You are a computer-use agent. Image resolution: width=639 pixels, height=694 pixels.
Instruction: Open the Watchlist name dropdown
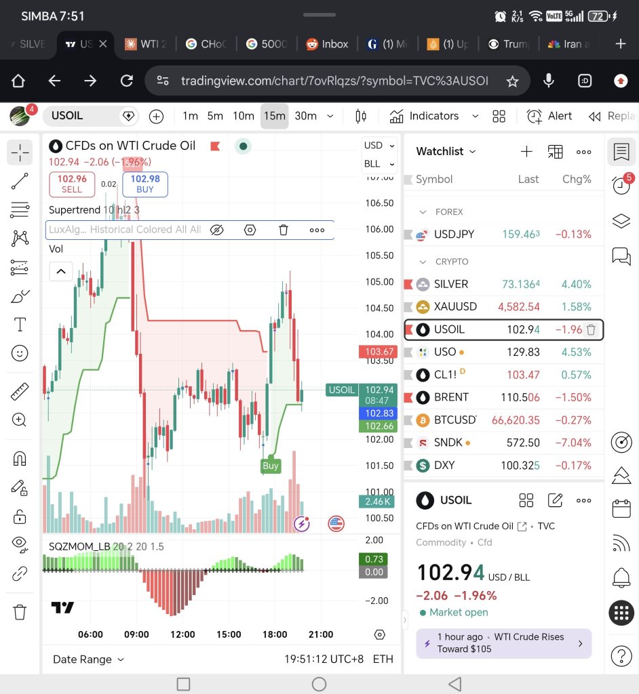pyautogui.click(x=446, y=151)
